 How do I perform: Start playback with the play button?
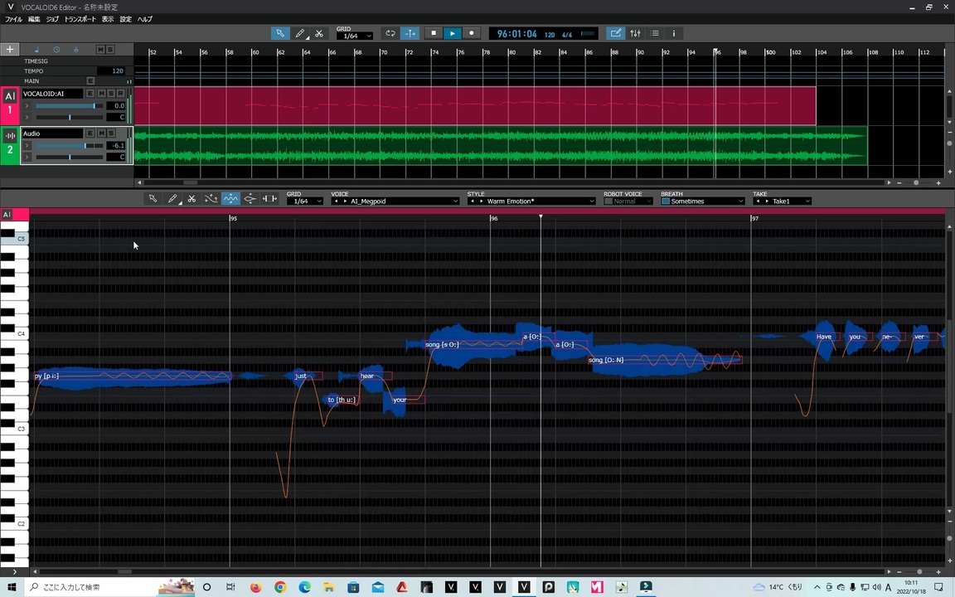pyautogui.click(x=452, y=33)
